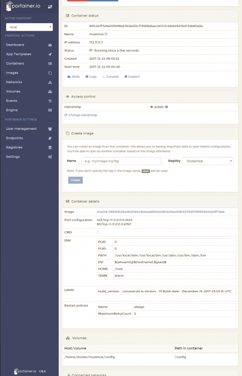This screenshot has height=376, width=242.
Task: Click the Volumes cubes icon in sidebar
Action: [x=50, y=92]
